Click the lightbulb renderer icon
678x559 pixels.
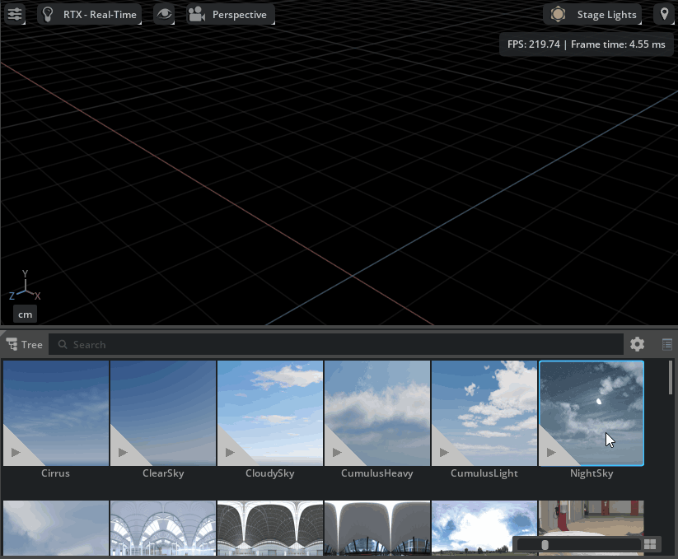coord(48,14)
